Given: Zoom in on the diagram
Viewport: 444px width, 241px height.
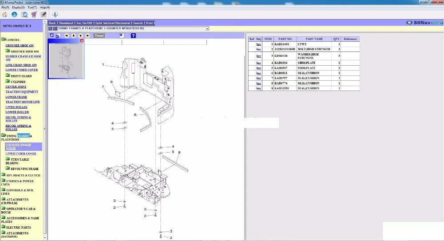Looking at the screenshot, I should point(51,36).
